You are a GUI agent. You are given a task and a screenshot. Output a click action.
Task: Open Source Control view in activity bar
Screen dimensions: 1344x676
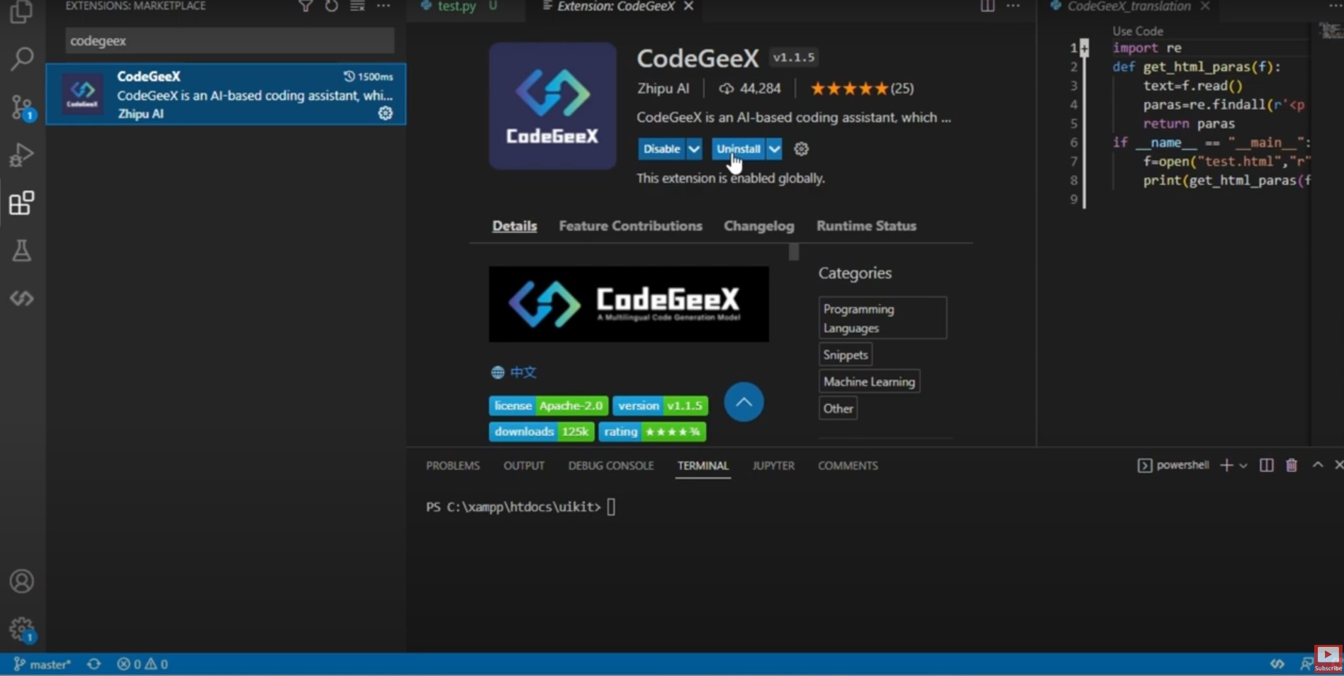click(x=22, y=108)
